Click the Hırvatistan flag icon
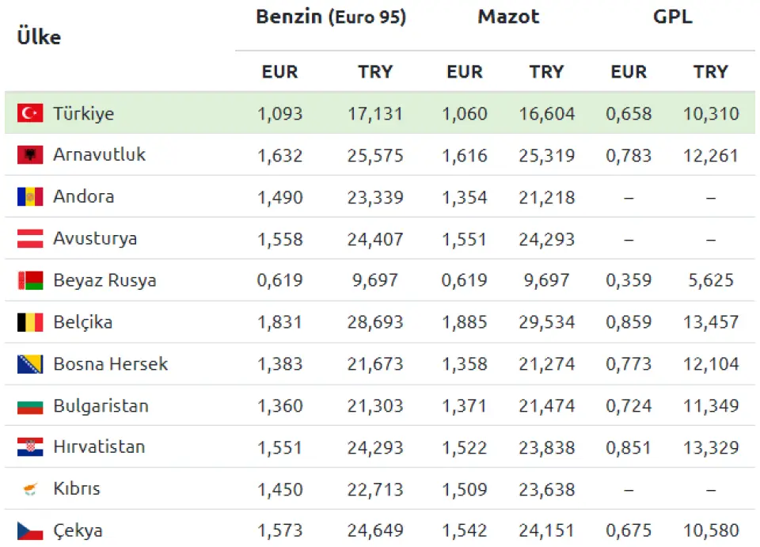The height and width of the screenshot is (547, 760). click(x=30, y=446)
